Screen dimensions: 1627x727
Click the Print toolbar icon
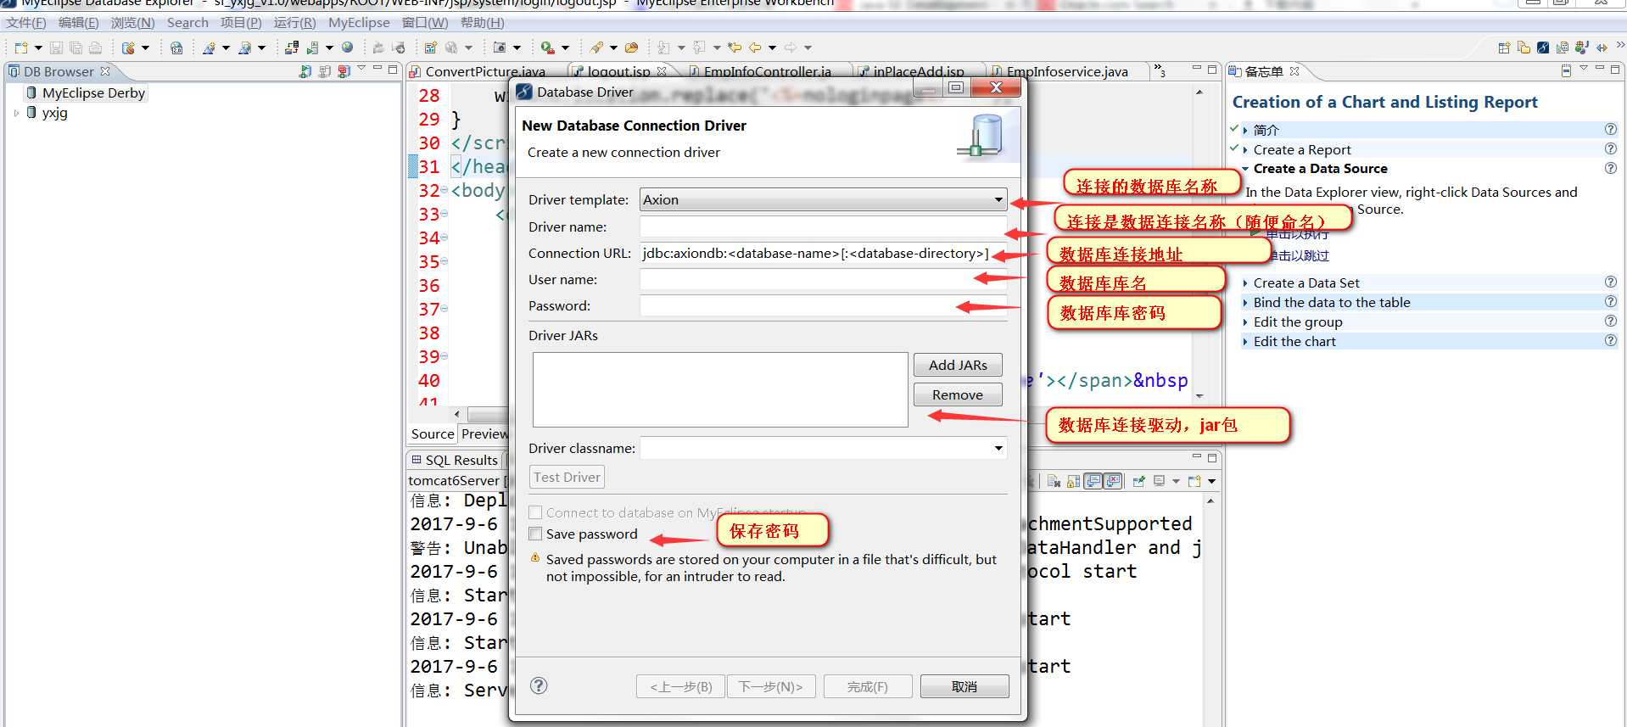(95, 48)
